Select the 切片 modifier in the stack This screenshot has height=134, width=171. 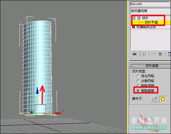tap(145, 18)
